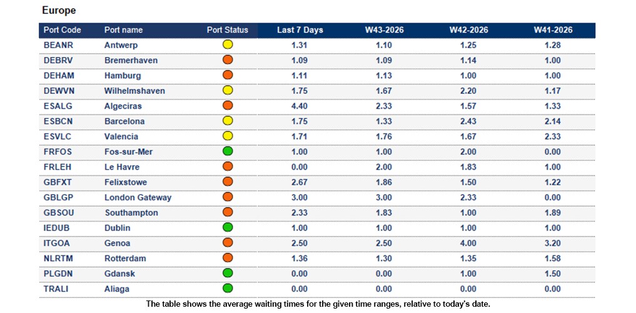Click Valencia's yellow port status dot
The image size is (636, 313).
coord(228,136)
